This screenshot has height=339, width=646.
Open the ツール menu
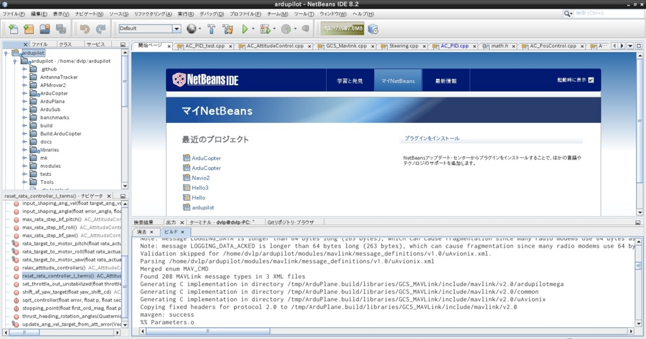[x=304, y=14]
